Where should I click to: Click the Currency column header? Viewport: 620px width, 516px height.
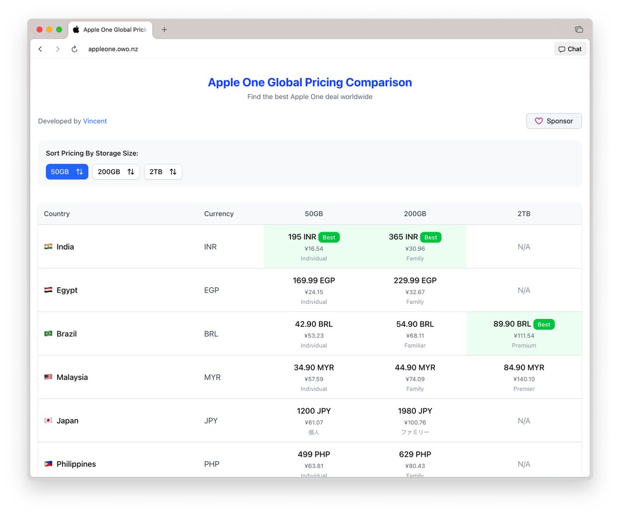tap(219, 214)
